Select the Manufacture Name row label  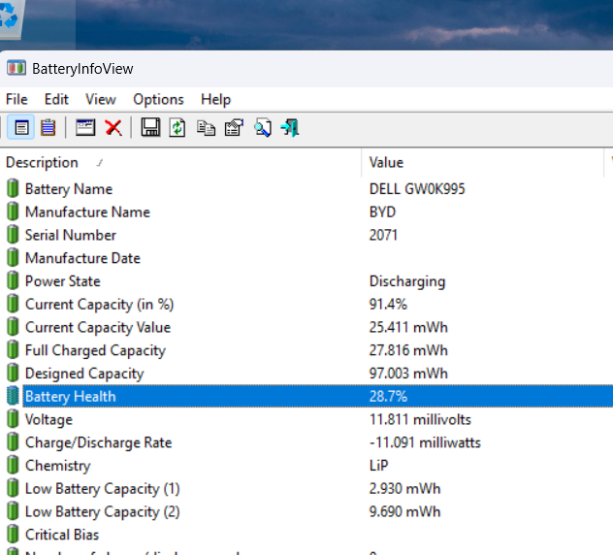(x=87, y=212)
